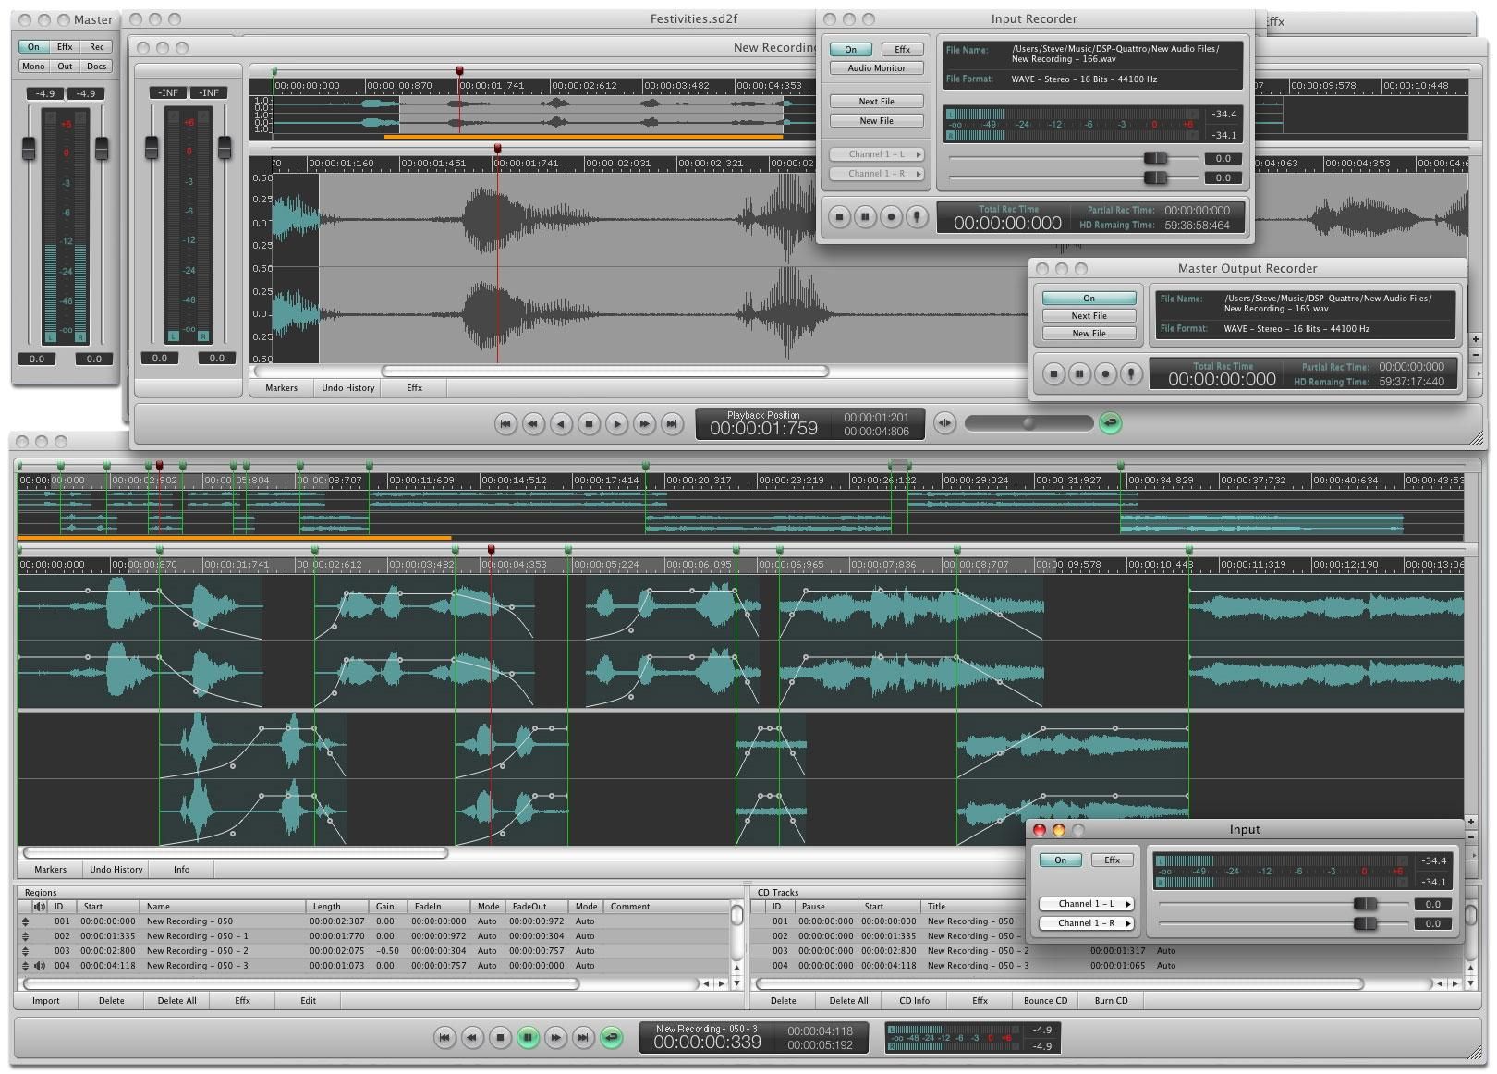
Task: Select the microphone monitor icon in Input Recorder
Action: pyautogui.click(x=916, y=216)
